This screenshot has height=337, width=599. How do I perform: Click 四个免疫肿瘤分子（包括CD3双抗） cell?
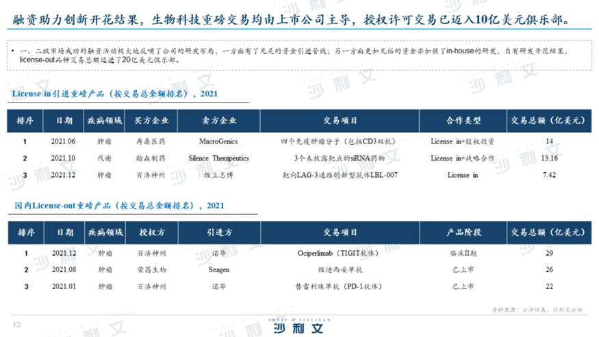tap(338, 141)
